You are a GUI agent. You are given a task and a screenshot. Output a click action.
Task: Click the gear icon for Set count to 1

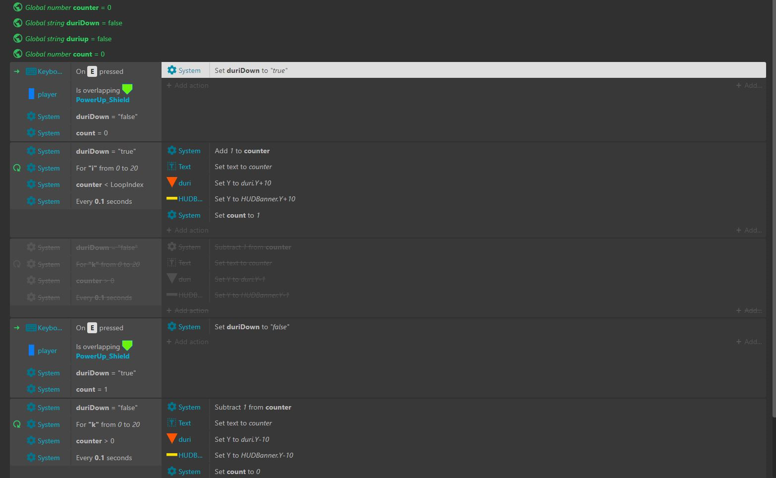pyautogui.click(x=172, y=215)
